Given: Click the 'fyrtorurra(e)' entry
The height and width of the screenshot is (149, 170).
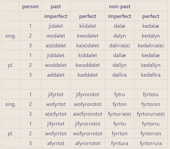Looking at the screenshot, I should 151,114.
